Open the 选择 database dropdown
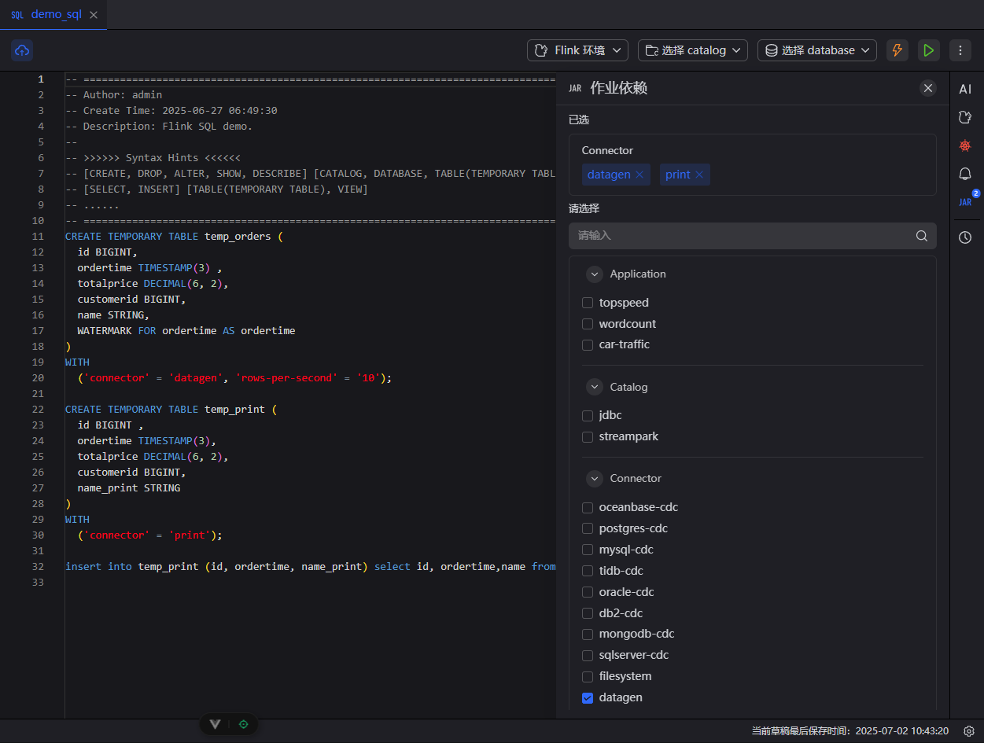Screen dimensions: 984x743 click(x=816, y=50)
